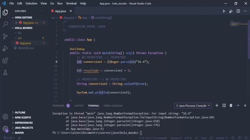Image resolution: width=250 pixels, height=140 pixels.
Task: Open the Search view in activity bar
Action: point(5,24)
